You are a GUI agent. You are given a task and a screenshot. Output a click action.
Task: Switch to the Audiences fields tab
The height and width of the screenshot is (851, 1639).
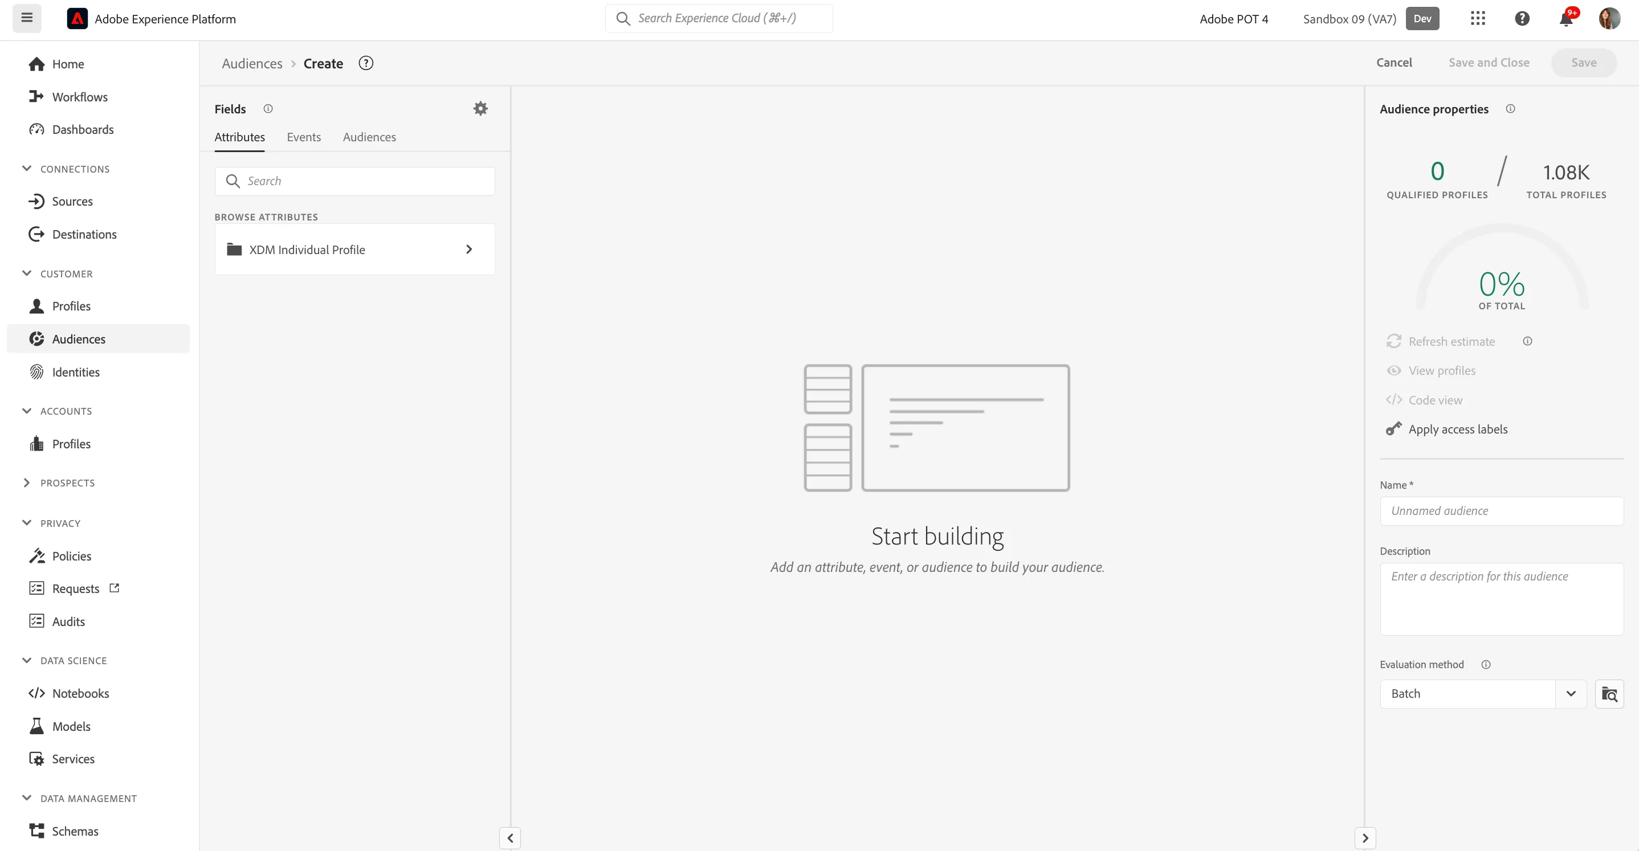tap(369, 137)
